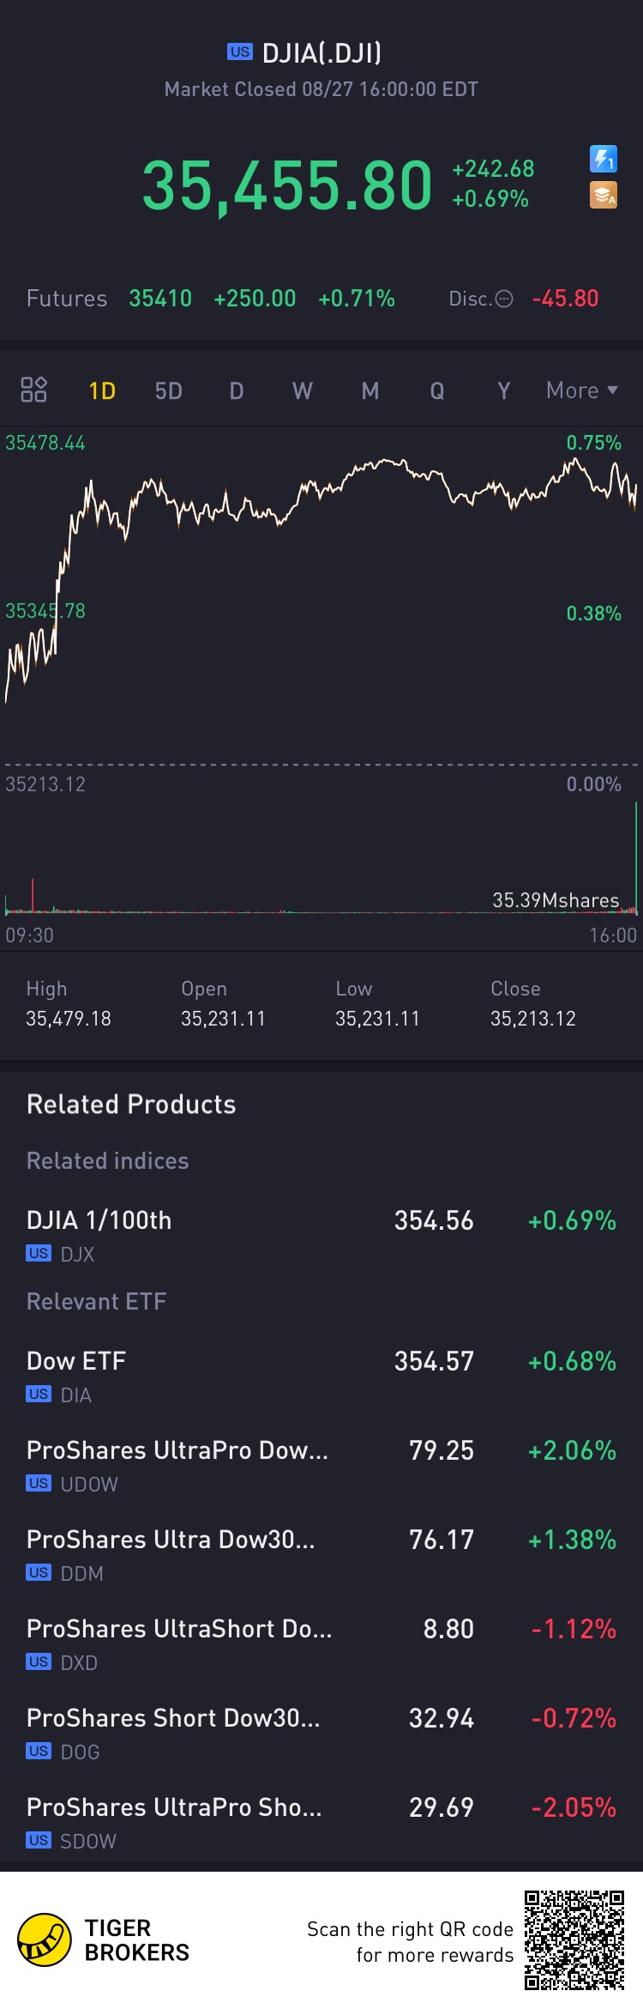643x2009 pixels.
Task: Tap the US flag badge beside DJIA title
Action: pyautogui.click(x=240, y=52)
